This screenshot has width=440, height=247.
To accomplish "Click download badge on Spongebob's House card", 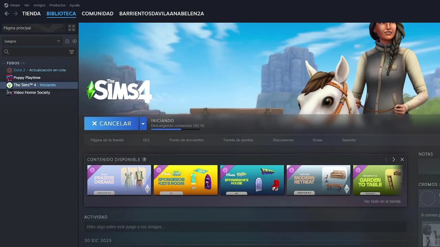I will coord(225,170).
